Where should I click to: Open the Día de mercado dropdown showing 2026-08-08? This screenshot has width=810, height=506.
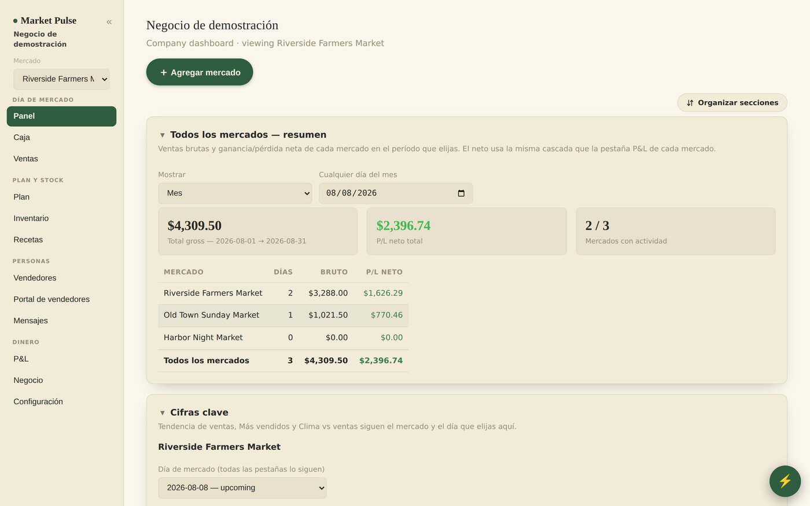click(242, 487)
